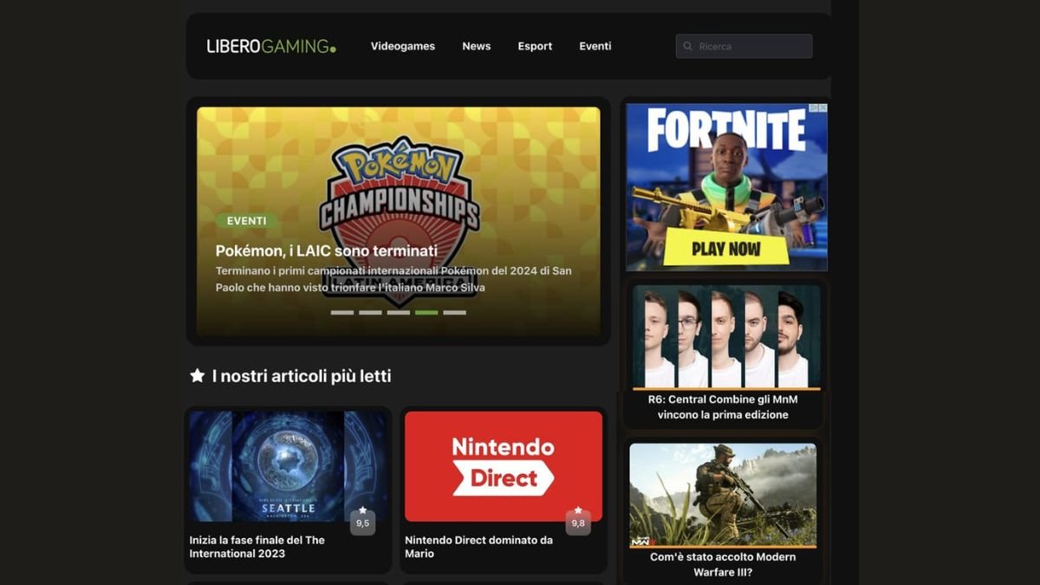Open headline 'Pokémon, i LAIC sono terminati'
The height and width of the screenshot is (585, 1040).
327,251
